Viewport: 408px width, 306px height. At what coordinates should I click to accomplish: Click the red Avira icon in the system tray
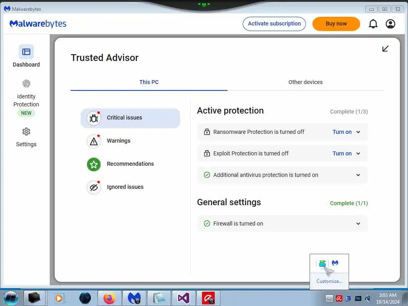click(339, 298)
